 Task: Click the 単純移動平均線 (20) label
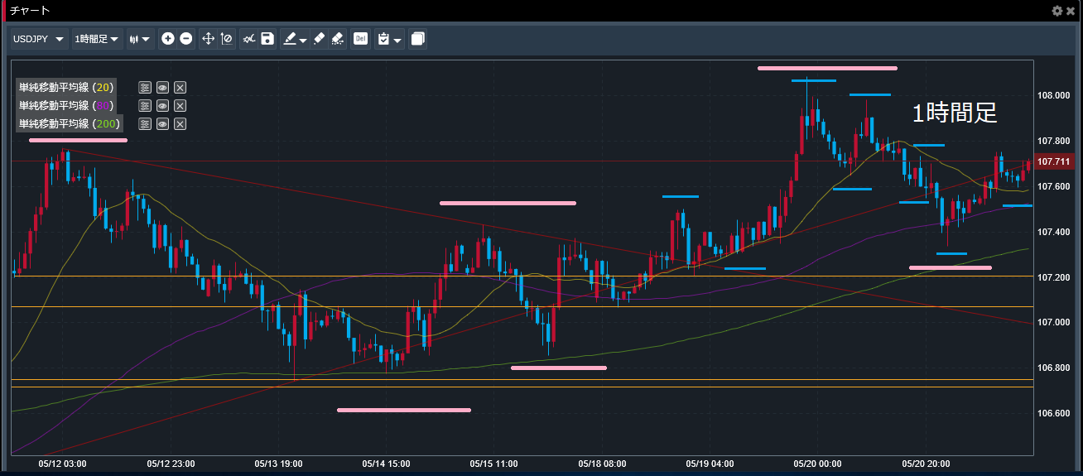coord(66,87)
